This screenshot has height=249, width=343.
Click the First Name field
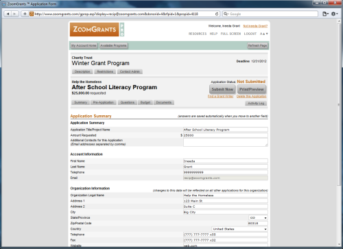tap(226, 161)
